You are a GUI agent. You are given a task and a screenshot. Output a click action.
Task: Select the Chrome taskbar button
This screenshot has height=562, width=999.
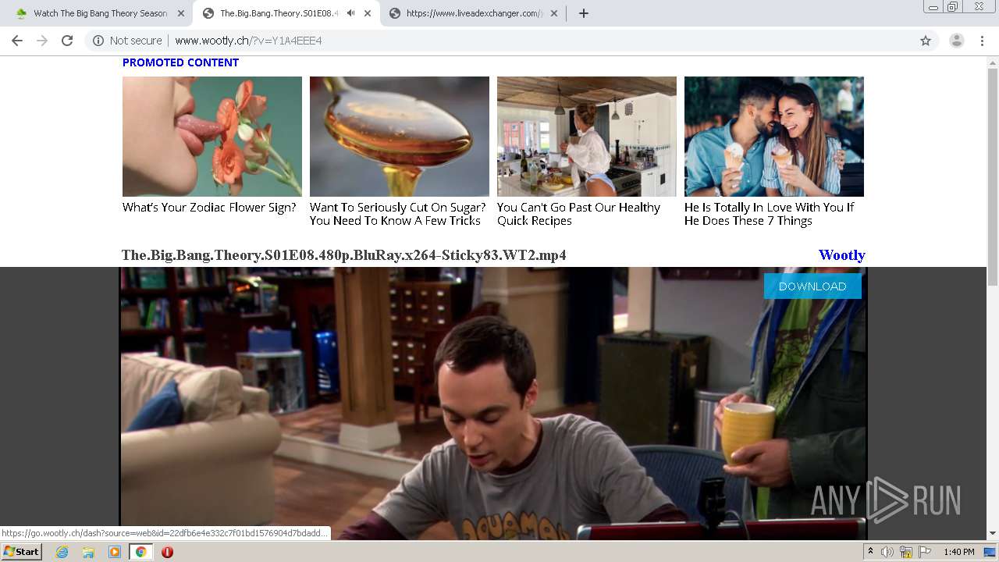click(140, 552)
